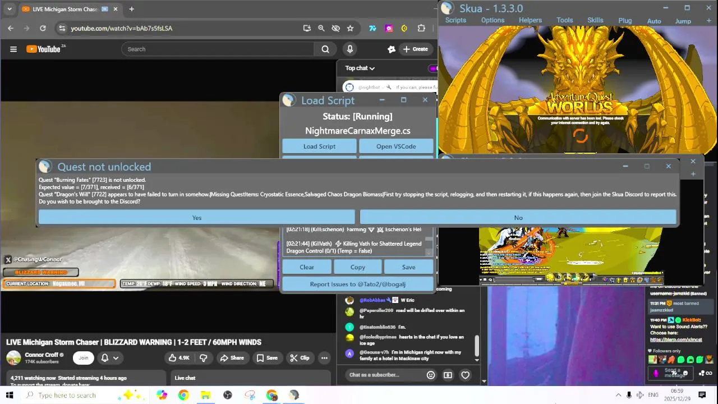Screen dimensions: 718x404
Task: Answer No in Quest not unlocked dialog
Action: click(x=518, y=218)
